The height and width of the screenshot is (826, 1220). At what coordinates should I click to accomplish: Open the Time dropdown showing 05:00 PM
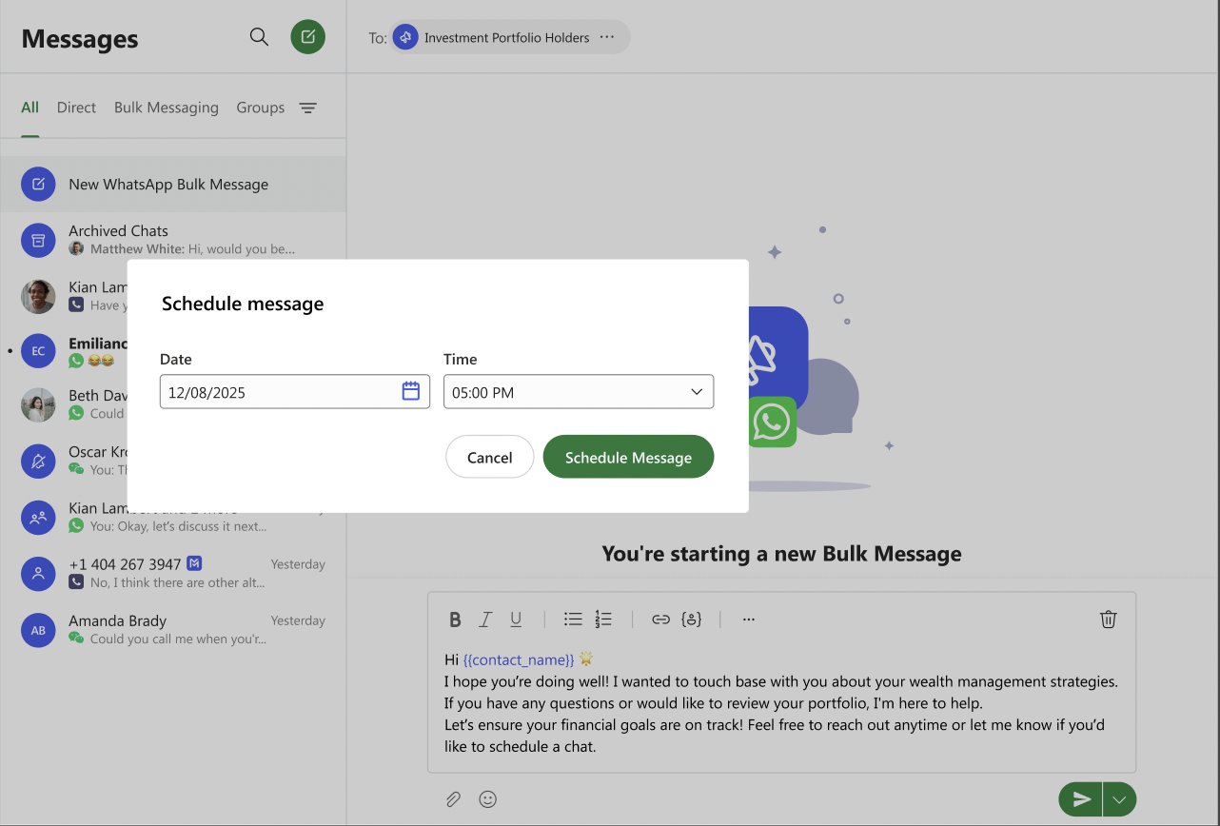coord(579,391)
